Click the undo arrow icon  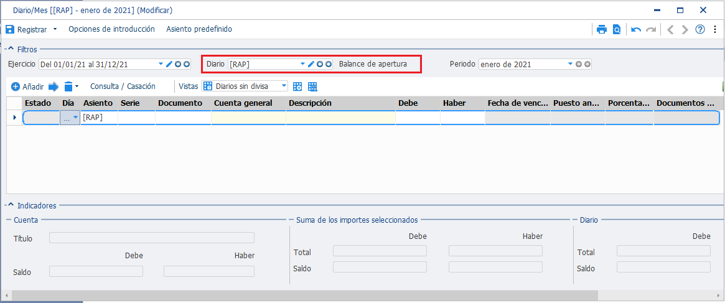coord(636,30)
